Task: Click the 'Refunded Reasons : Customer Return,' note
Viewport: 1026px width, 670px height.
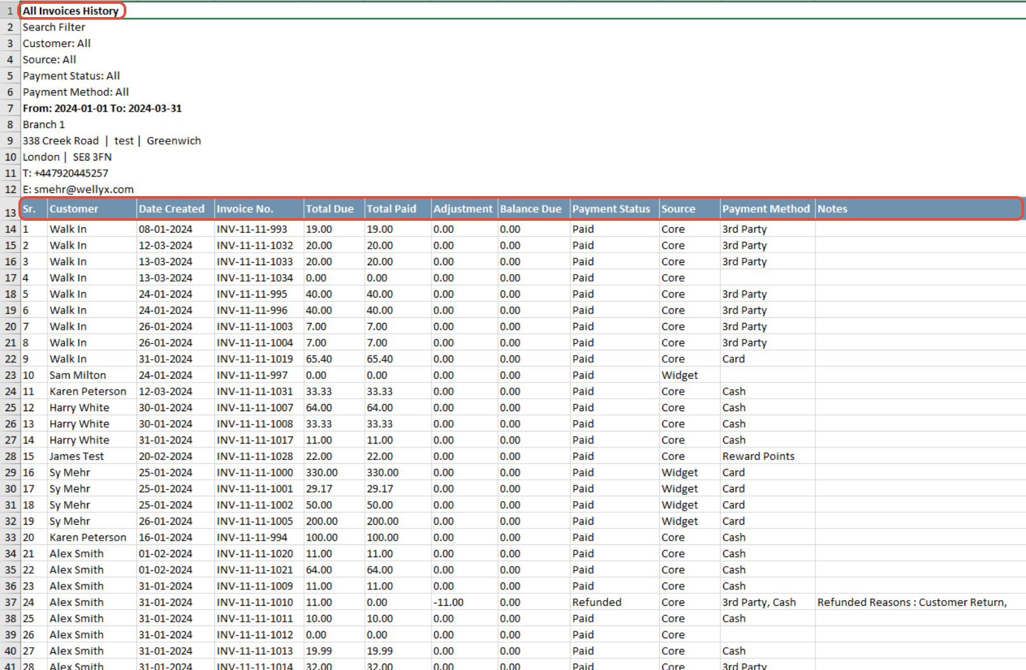Action: [x=912, y=602]
